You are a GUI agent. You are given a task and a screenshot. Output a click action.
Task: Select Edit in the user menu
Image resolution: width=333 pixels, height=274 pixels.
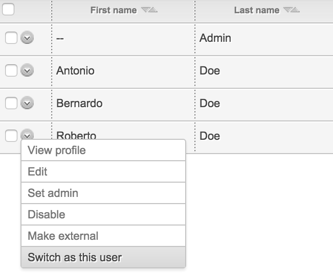click(103, 171)
